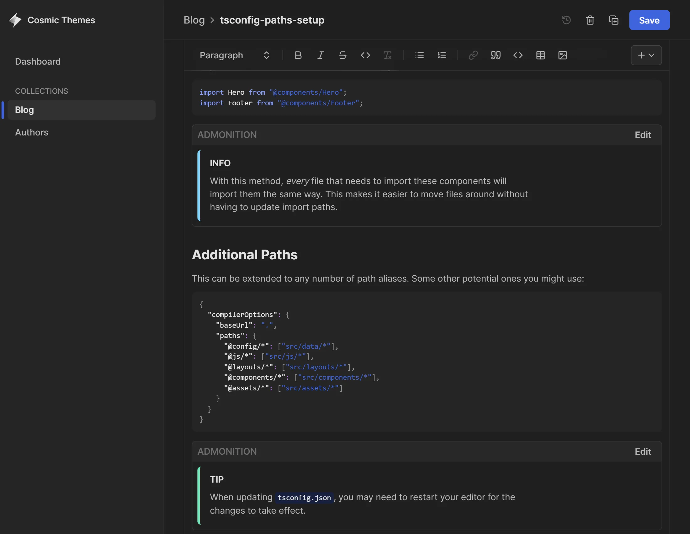Click the Cosmic Themes logo icon

coord(15,20)
